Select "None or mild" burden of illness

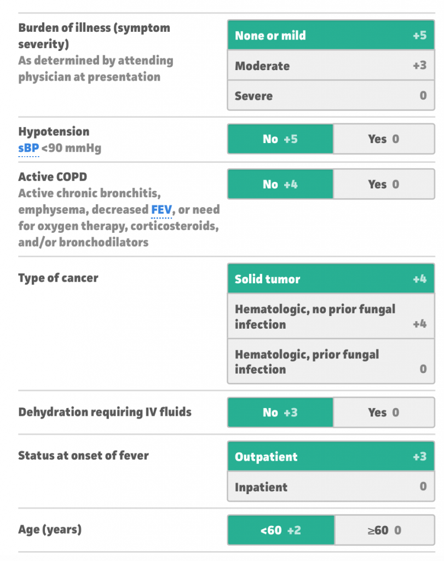(331, 35)
